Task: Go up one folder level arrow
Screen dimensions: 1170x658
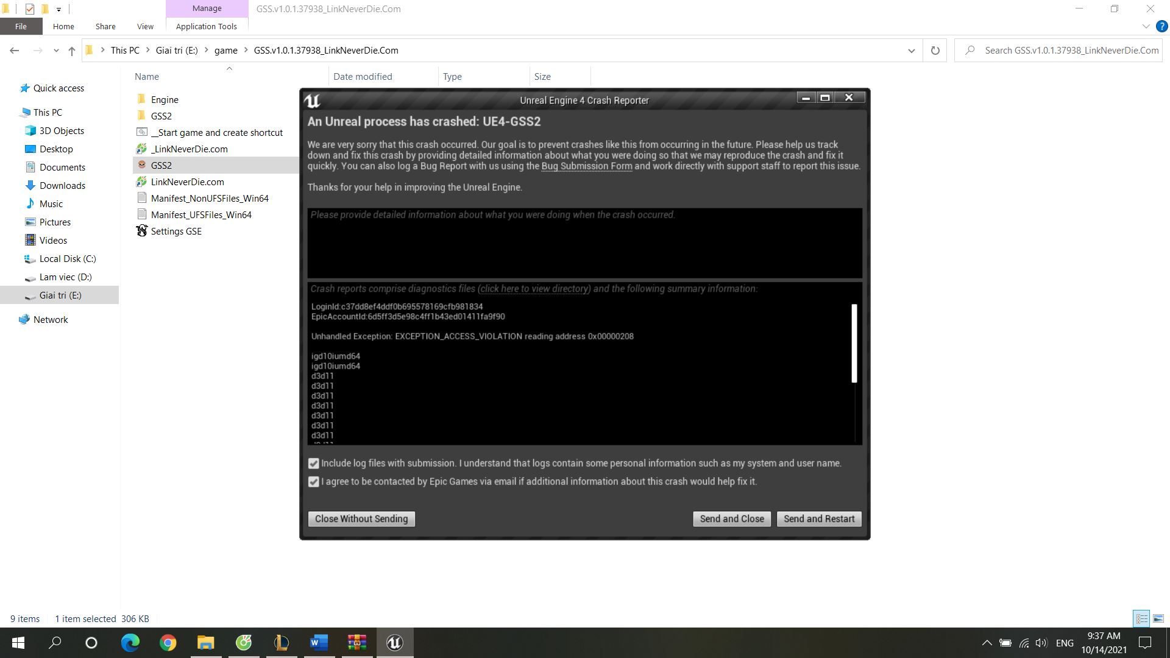Action: pyautogui.click(x=72, y=51)
